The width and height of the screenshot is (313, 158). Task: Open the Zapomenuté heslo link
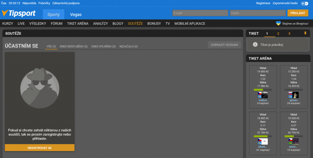click(x=285, y=3)
